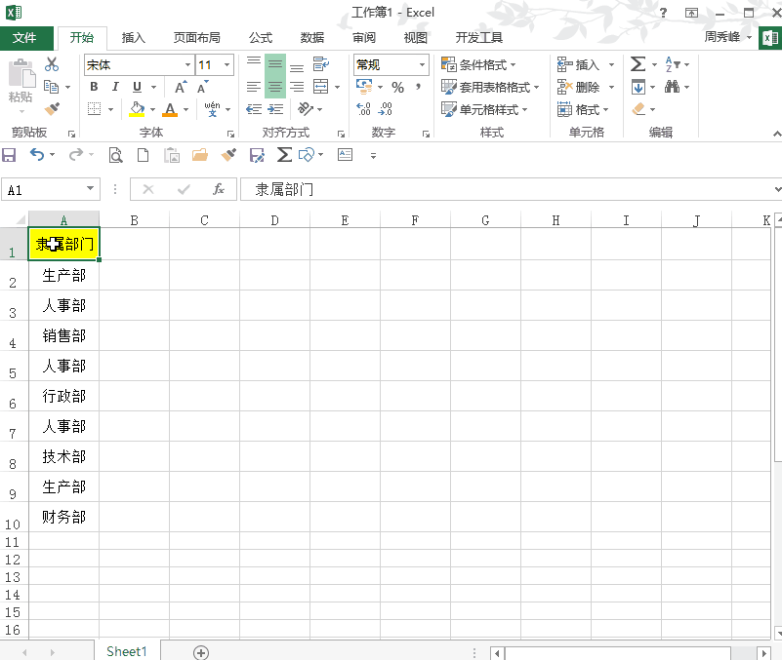Click the A1 name box
This screenshot has height=660, width=782.
(x=51, y=190)
